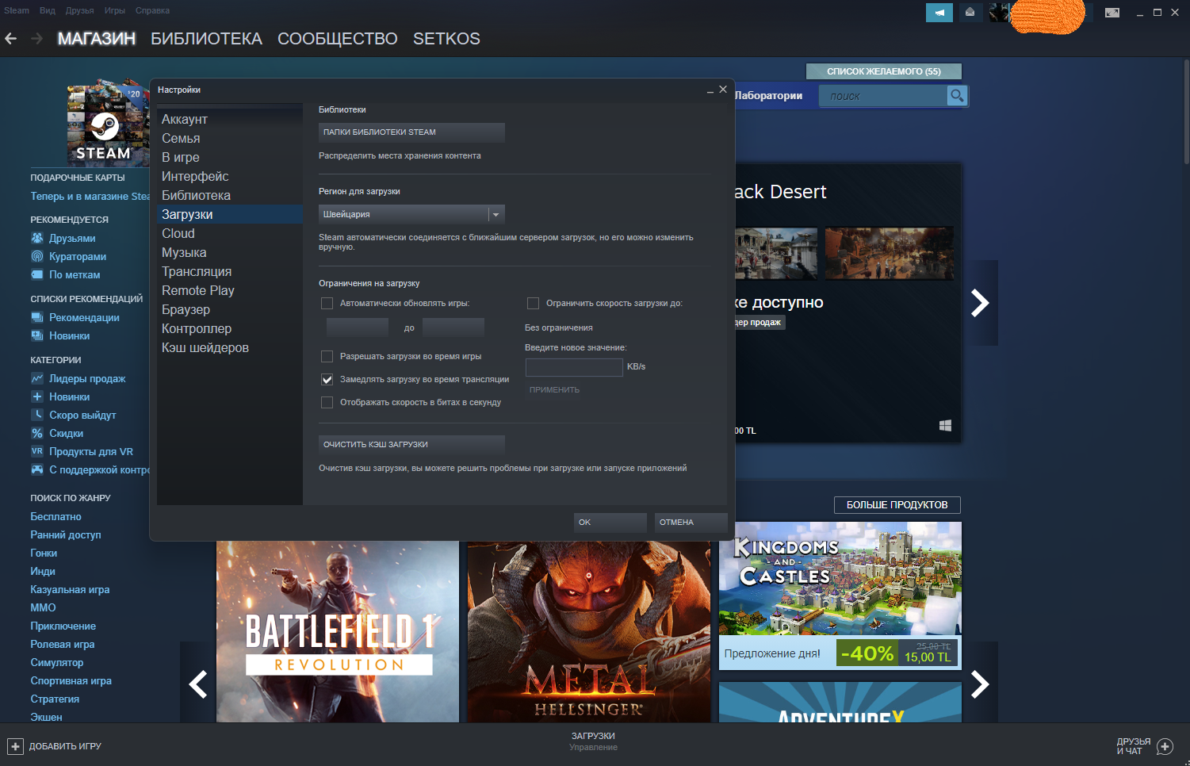Select Кэш шейдеров in settings sidebar

coord(230,347)
